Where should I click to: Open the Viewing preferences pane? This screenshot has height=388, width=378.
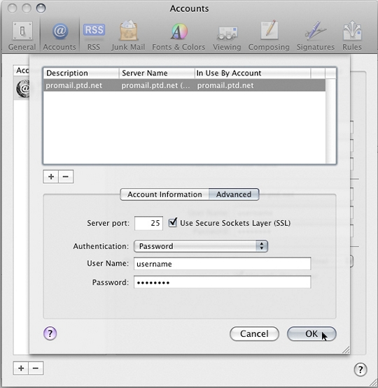[x=227, y=36]
